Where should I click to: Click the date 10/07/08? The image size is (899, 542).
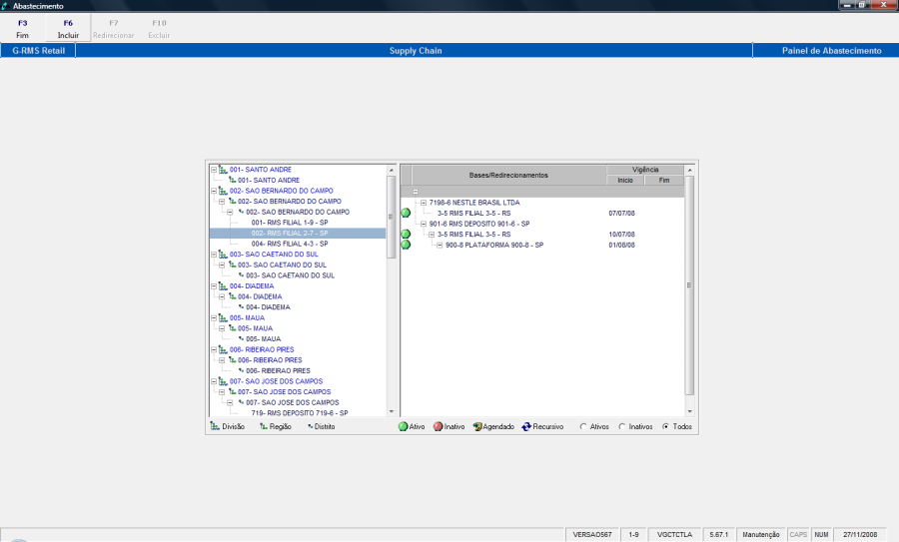[x=621, y=235]
